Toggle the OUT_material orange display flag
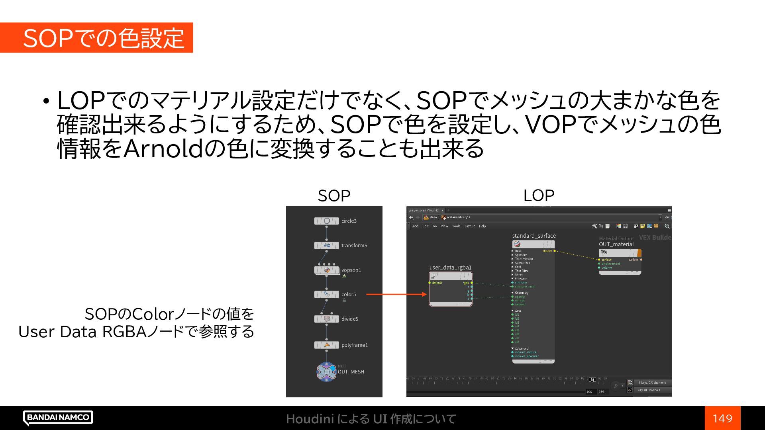The height and width of the screenshot is (430, 765). point(639,253)
